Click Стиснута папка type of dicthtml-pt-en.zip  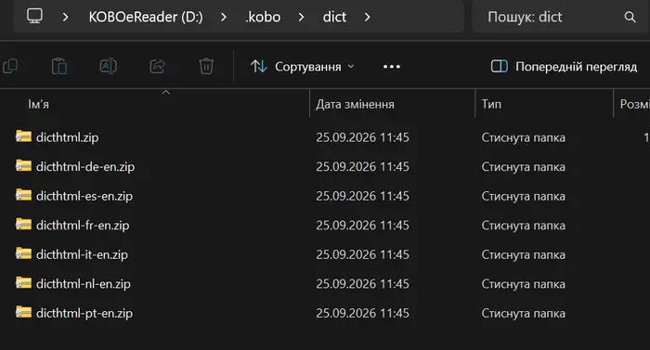[523, 313]
